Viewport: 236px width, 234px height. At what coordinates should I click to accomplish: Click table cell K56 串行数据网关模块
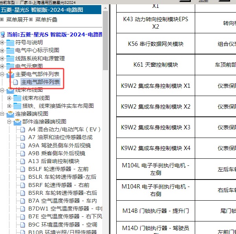156,44
